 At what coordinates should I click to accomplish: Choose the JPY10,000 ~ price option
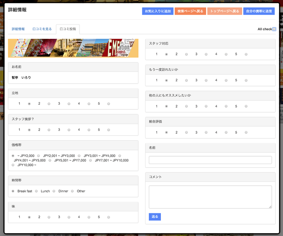click(13, 165)
